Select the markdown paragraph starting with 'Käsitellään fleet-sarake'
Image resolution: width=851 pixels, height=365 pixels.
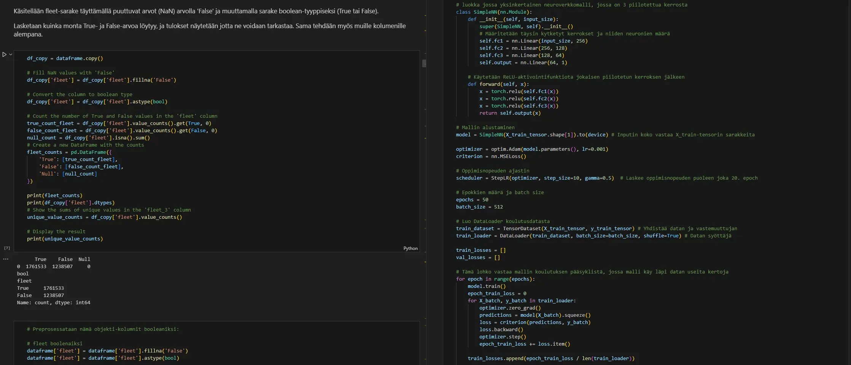(x=196, y=11)
